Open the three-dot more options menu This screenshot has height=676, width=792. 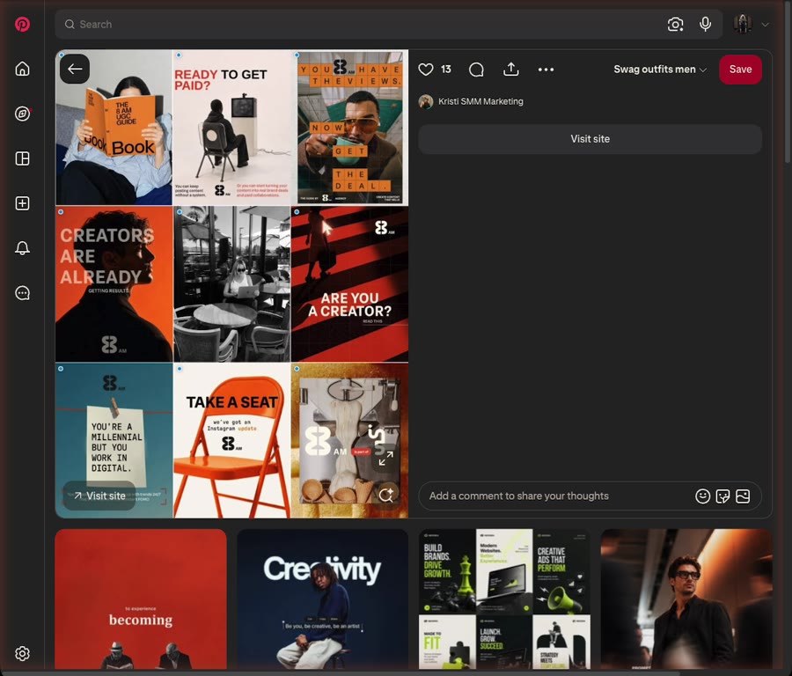[x=546, y=70]
